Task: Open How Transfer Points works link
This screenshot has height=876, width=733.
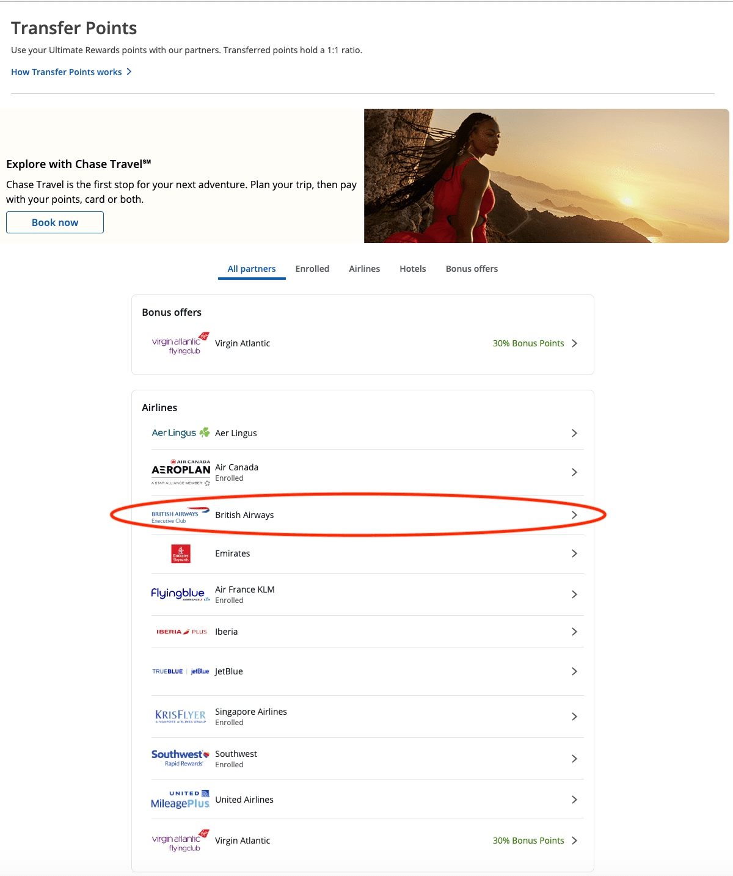Action: point(71,72)
